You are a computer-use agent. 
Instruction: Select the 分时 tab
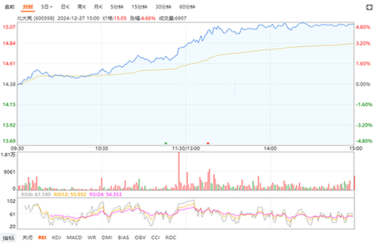point(27,7)
